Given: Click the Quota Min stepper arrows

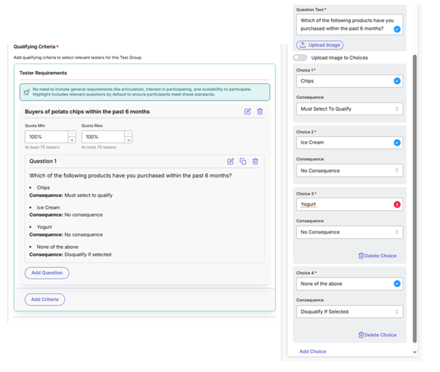Looking at the screenshot, I should (x=72, y=137).
